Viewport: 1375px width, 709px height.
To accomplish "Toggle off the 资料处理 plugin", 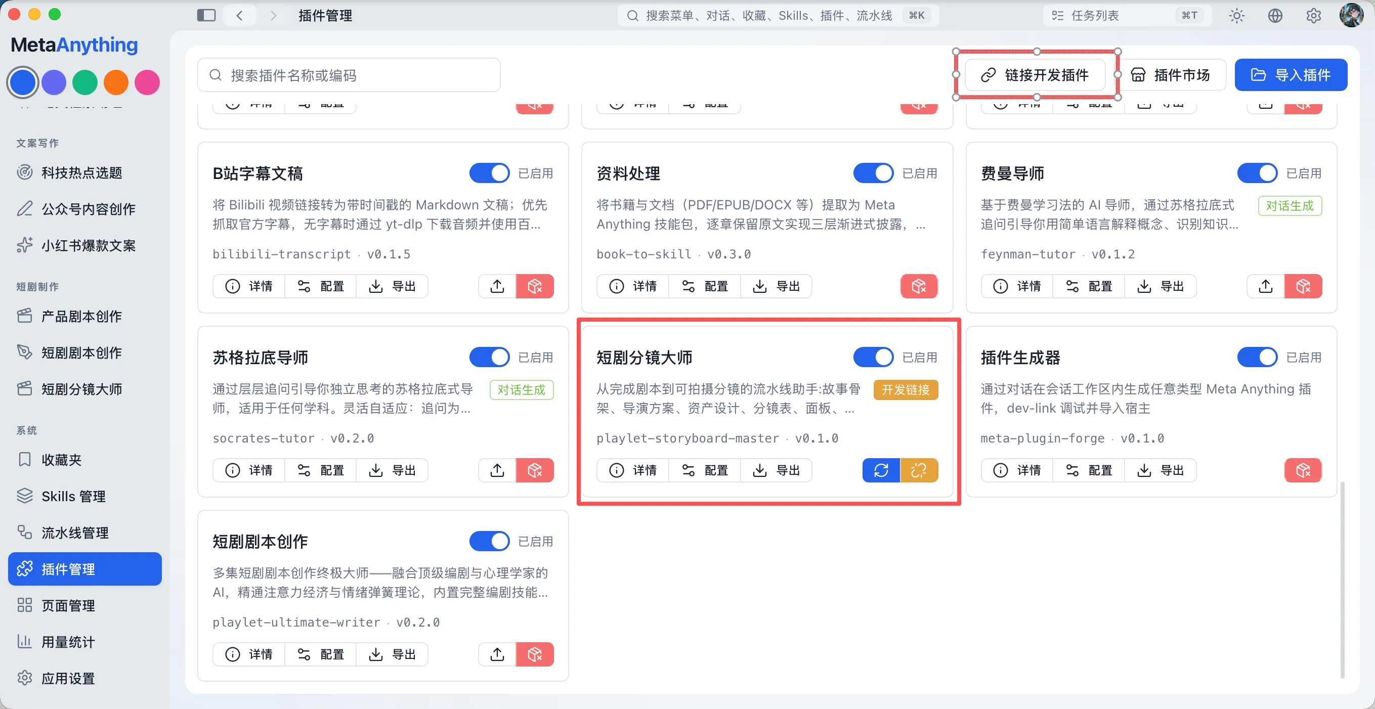I will tap(873, 173).
